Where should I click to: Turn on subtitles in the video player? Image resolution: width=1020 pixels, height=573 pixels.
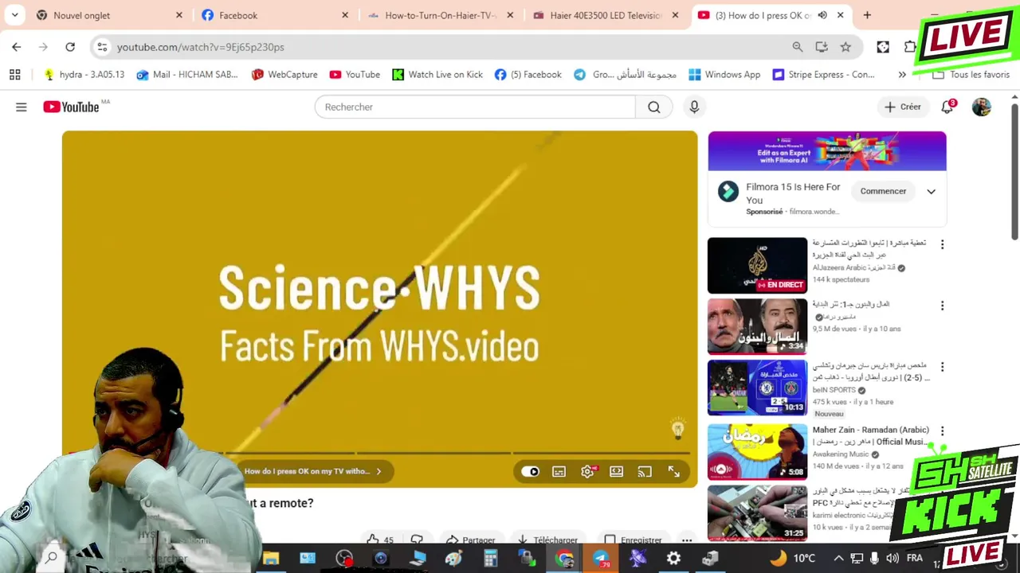click(x=559, y=471)
